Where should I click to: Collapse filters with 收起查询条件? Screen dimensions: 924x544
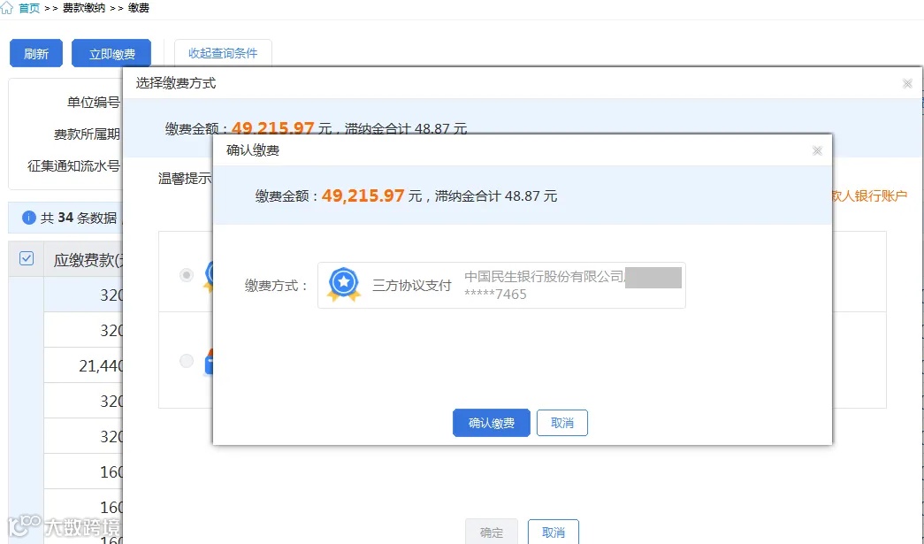click(x=223, y=53)
